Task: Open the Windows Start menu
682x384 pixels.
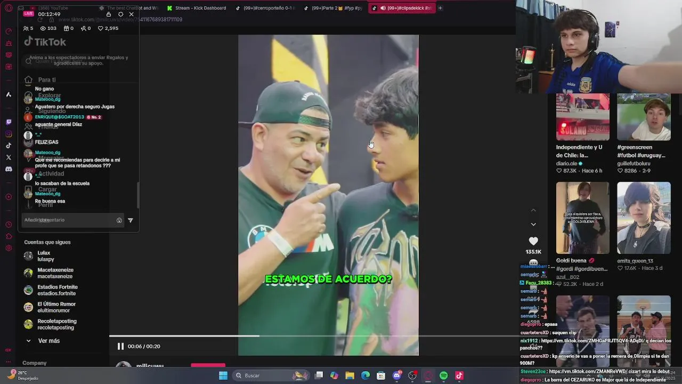Action: (223, 375)
